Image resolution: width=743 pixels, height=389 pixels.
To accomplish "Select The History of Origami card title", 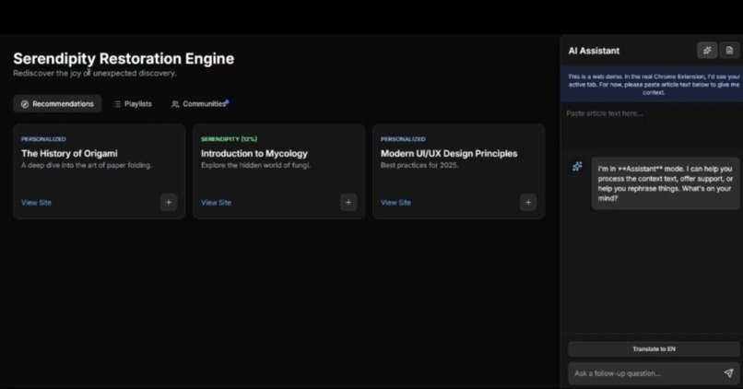I will (x=69, y=154).
